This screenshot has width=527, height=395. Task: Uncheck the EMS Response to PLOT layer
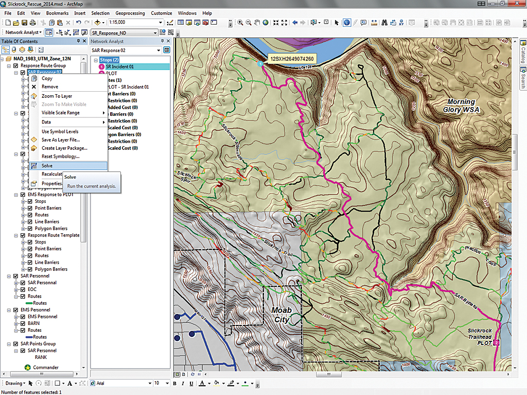(23, 195)
